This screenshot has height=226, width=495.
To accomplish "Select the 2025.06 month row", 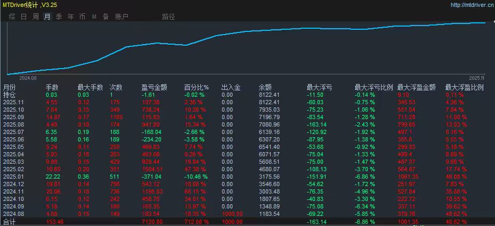I will [x=247, y=139].
